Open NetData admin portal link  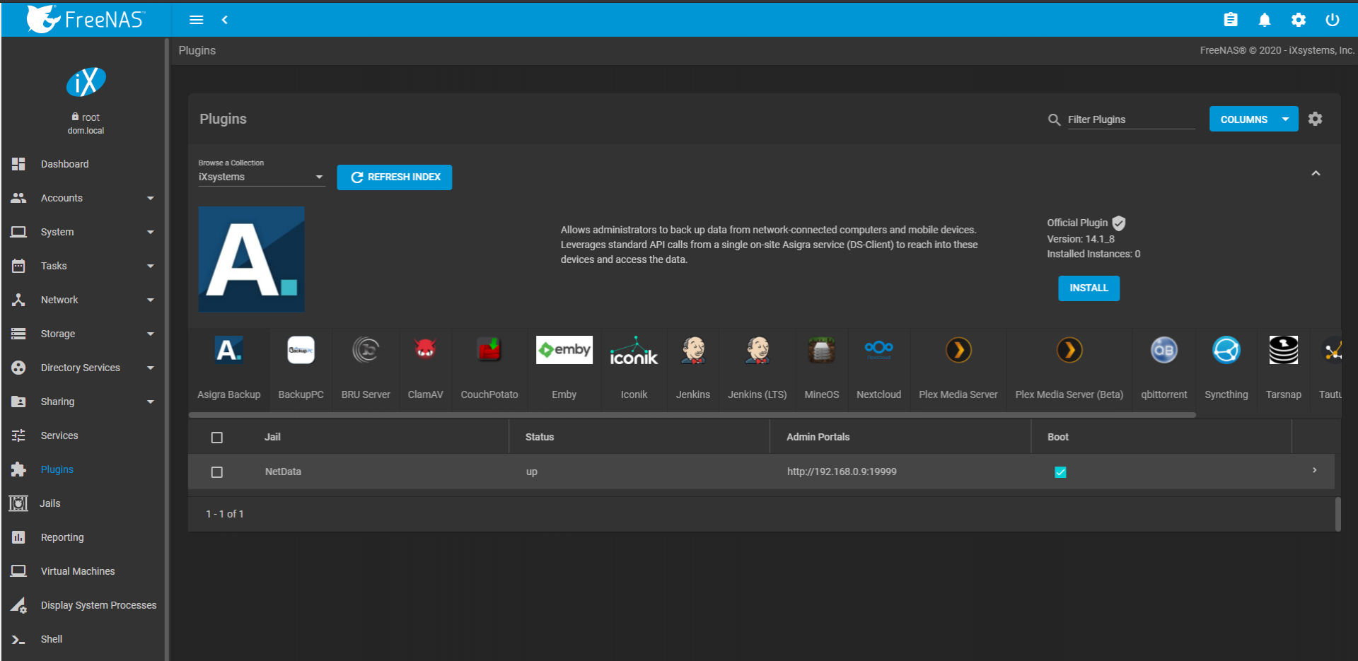tap(842, 472)
